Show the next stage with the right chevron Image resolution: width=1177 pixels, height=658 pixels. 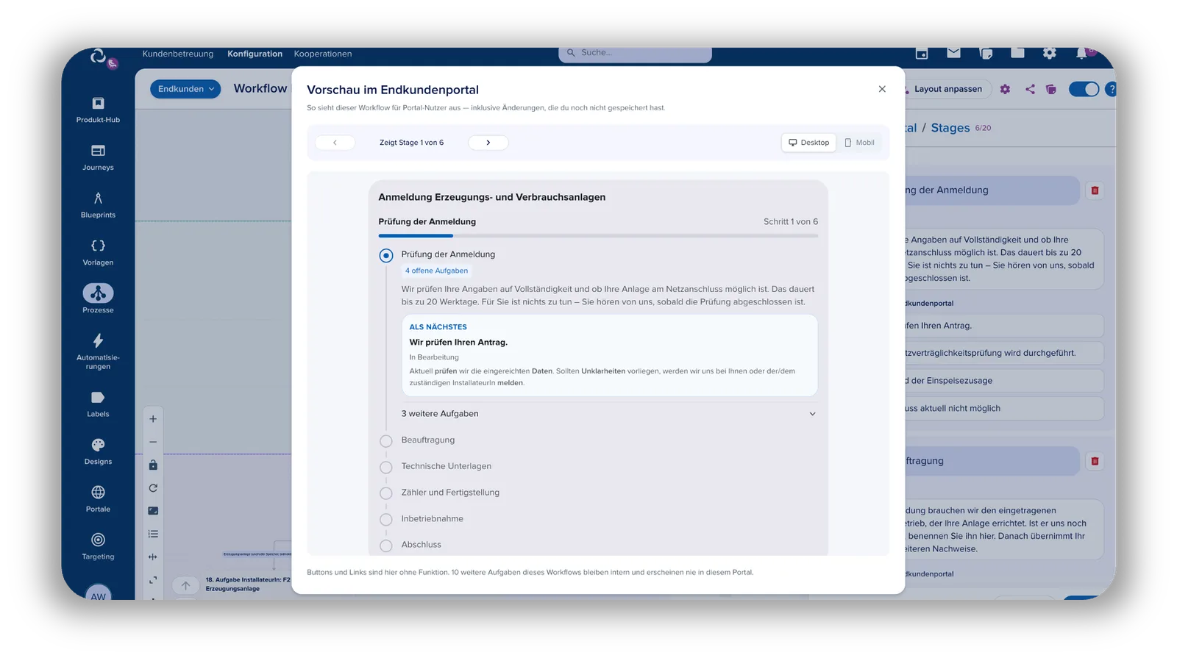488,143
